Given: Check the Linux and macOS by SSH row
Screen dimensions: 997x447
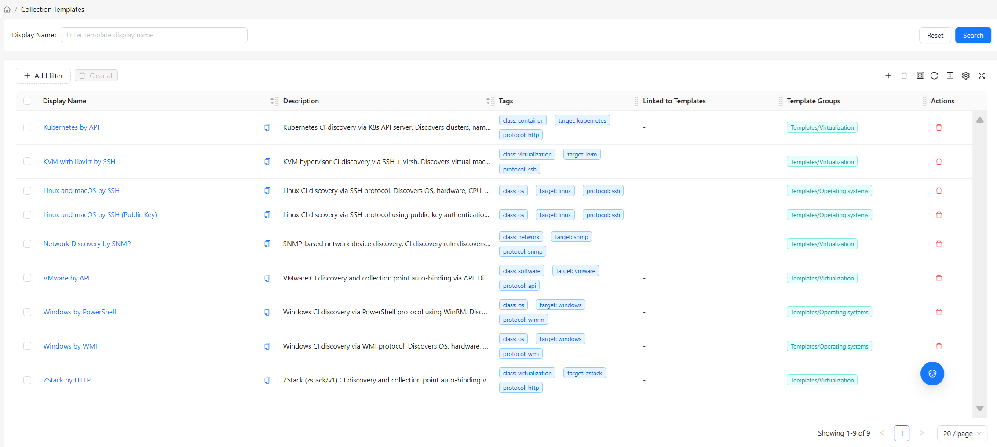Looking at the screenshot, I should 27,191.
